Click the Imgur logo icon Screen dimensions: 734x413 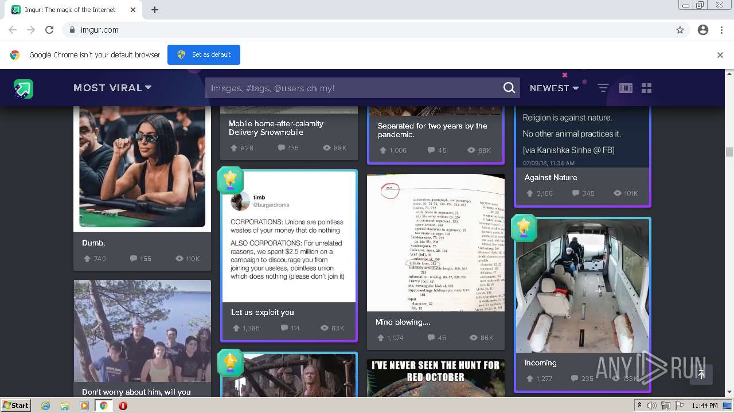(x=24, y=88)
